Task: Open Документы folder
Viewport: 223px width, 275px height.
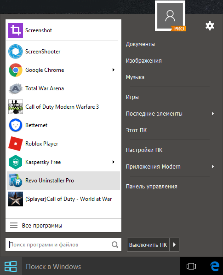Action: point(140,44)
